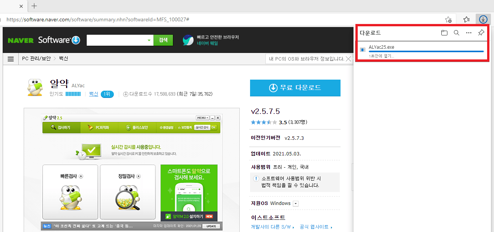Screen dimensions: 494x232
Task: Expand the search box dropdown arrow
Action: coord(149,40)
